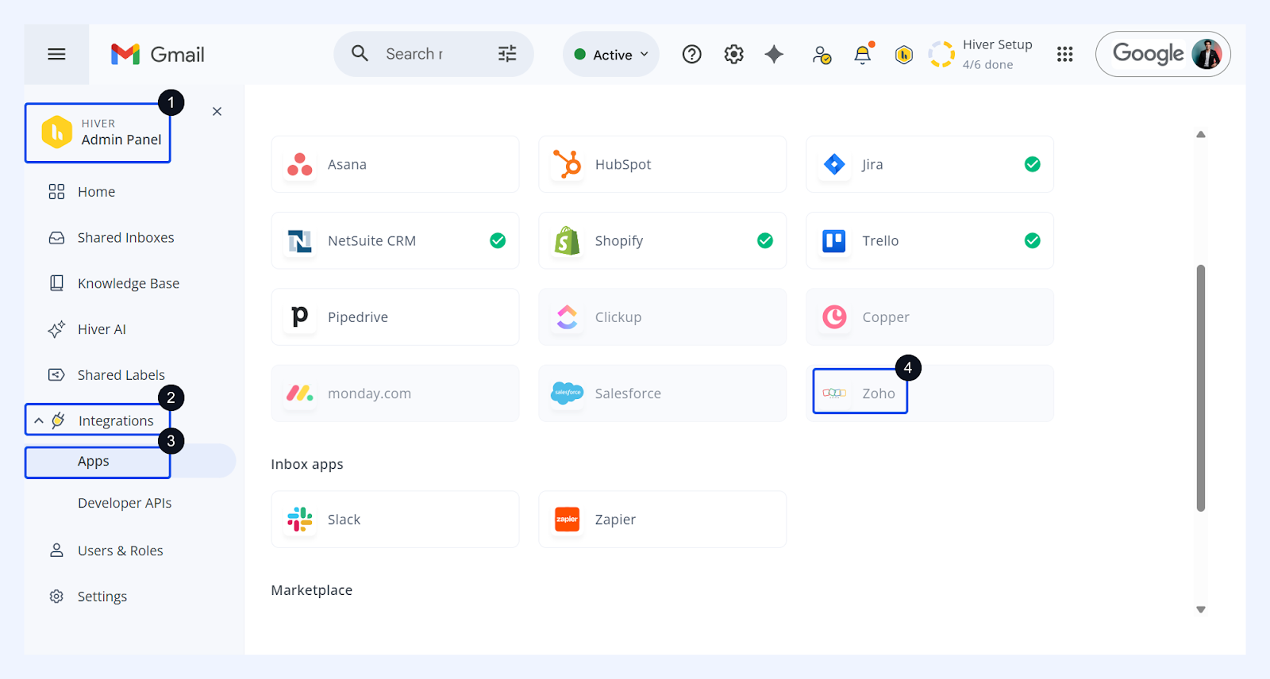The image size is (1270, 679).
Task: Open the Asana integration card
Action: point(395,164)
